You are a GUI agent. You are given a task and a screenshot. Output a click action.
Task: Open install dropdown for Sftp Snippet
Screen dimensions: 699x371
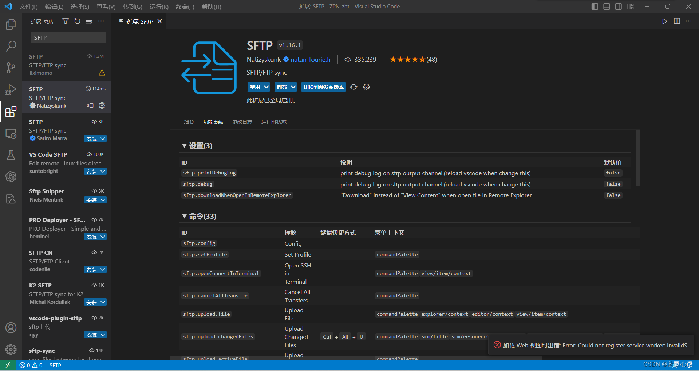[x=103, y=200]
